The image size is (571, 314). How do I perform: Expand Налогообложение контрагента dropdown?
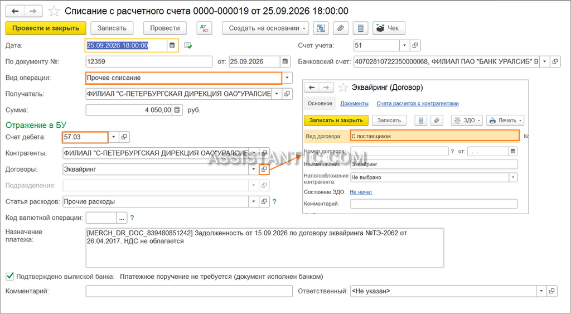[513, 177]
